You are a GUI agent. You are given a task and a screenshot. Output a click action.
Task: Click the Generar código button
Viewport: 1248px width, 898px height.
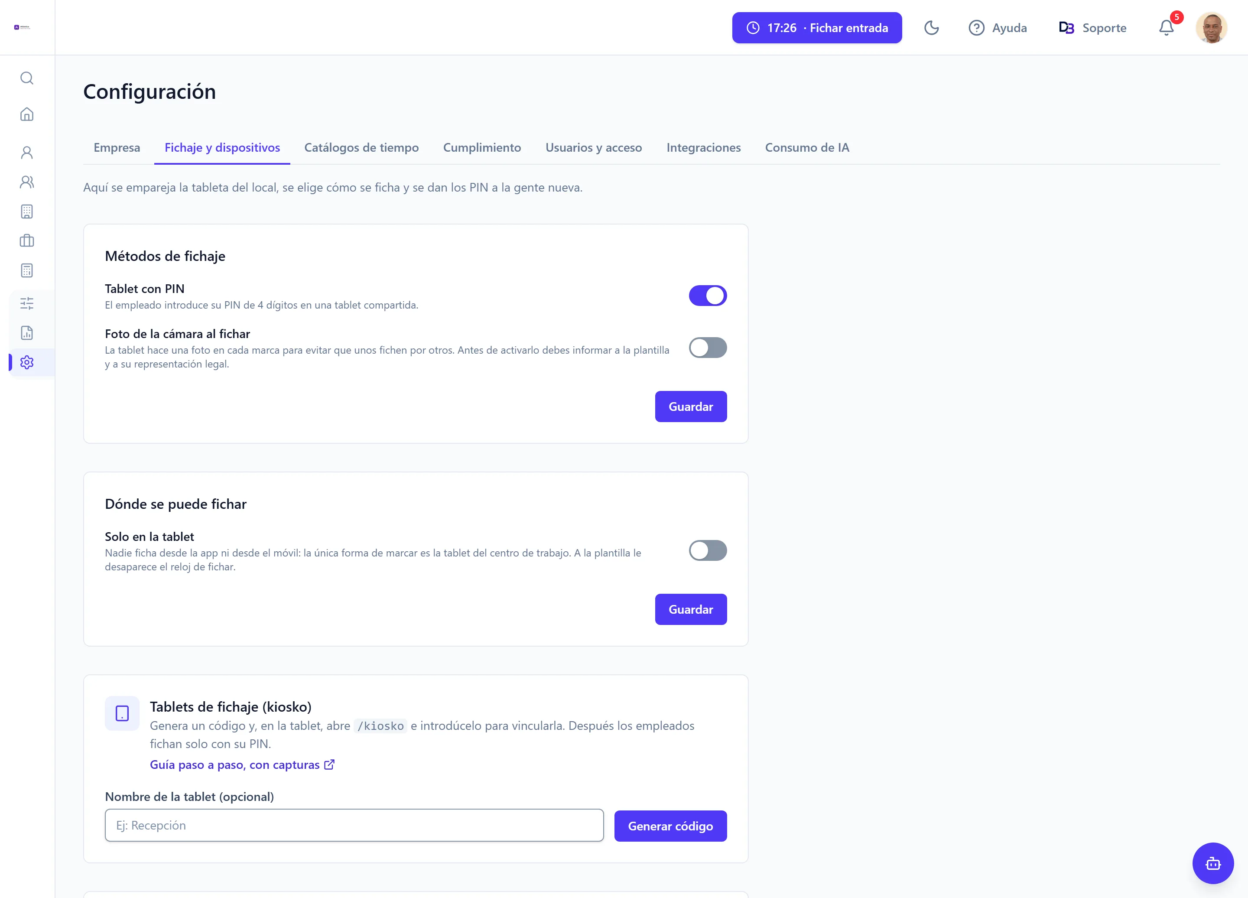coord(670,826)
